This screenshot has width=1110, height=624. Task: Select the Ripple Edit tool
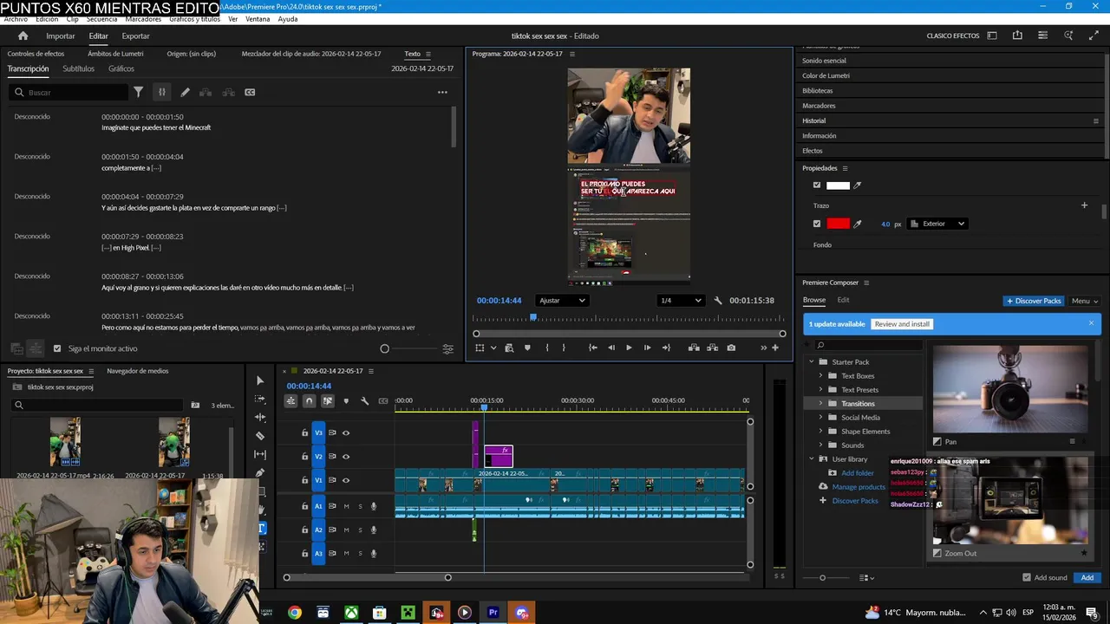click(x=260, y=418)
